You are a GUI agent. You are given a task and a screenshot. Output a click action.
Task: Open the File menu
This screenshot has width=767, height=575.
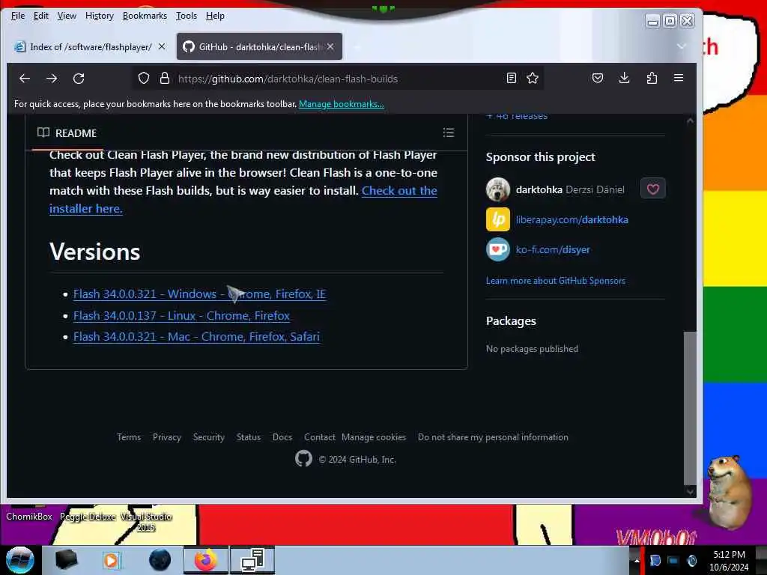click(18, 16)
